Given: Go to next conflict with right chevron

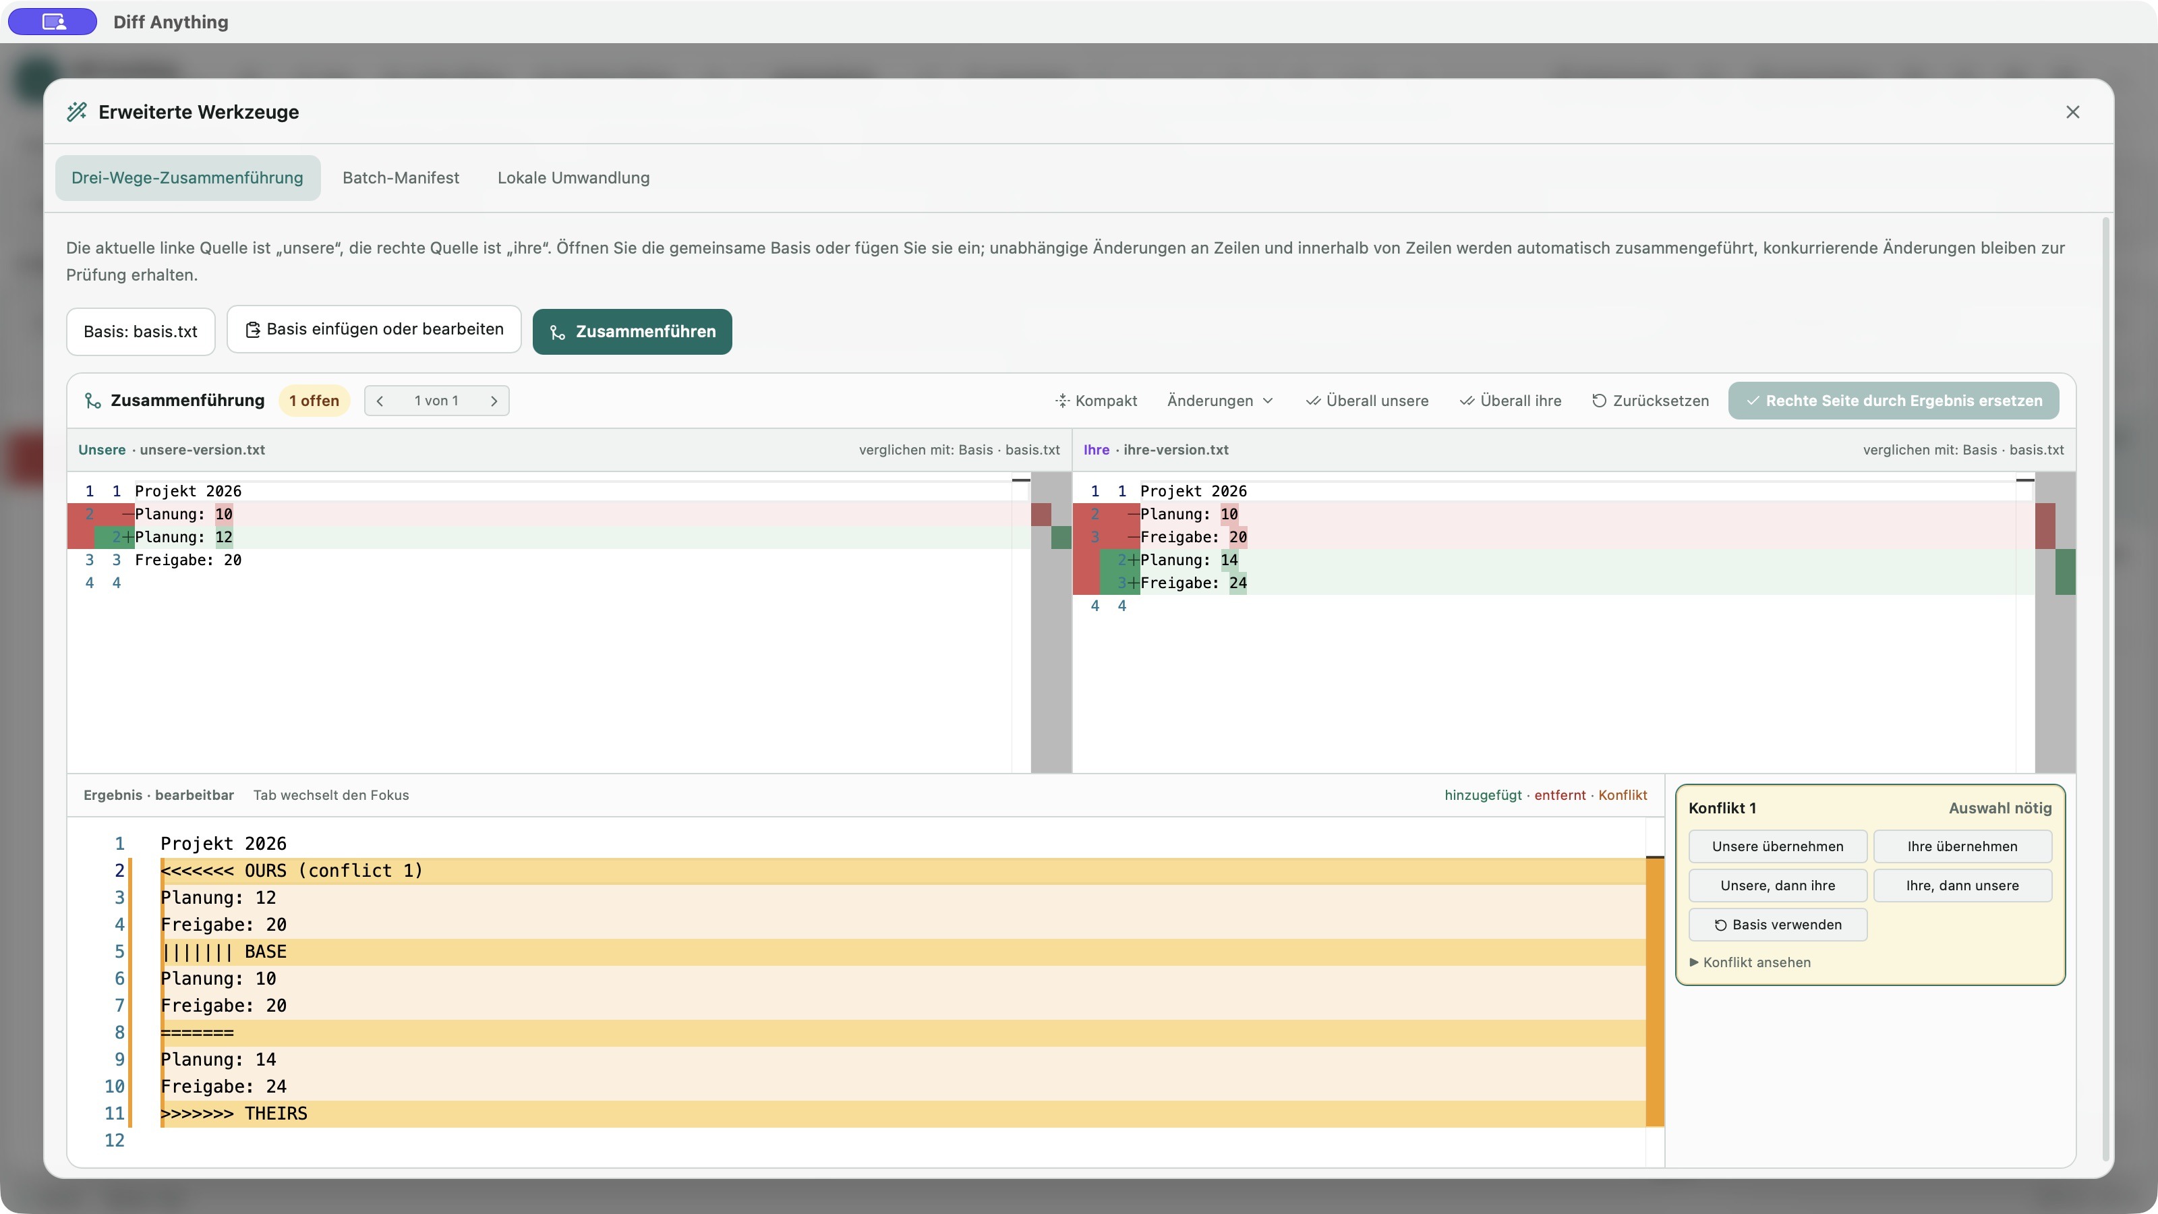Looking at the screenshot, I should 494,401.
